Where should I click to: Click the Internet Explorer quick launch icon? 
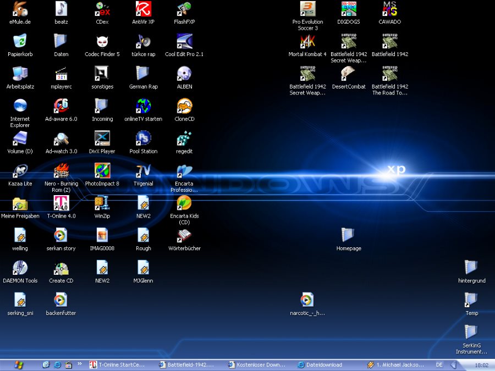click(57, 365)
